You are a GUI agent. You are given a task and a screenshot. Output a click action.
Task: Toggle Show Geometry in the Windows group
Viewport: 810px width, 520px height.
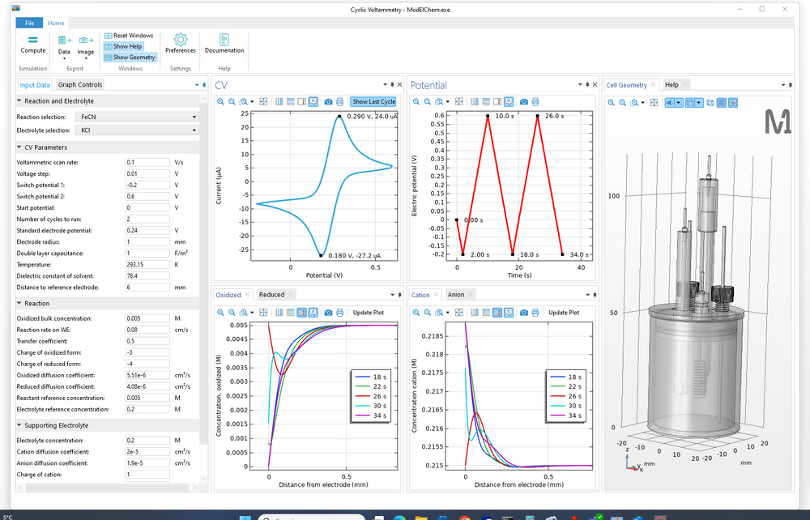click(130, 58)
